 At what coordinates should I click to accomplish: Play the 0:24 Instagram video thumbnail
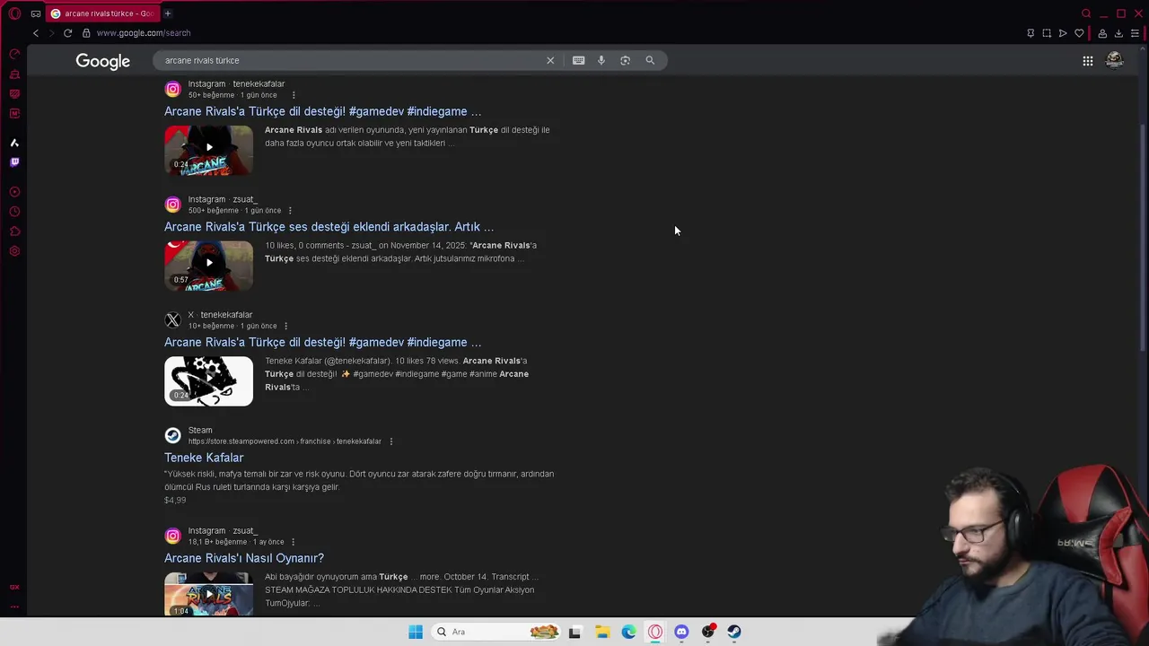click(x=208, y=150)
